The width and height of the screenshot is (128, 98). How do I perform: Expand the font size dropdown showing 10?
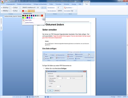point(40,8)
